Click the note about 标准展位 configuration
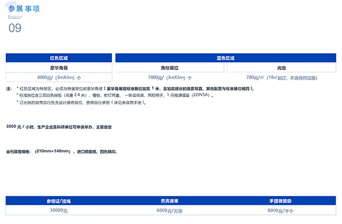Image resolution: width=342 pixels, height=224 pixels. coord(115,95)
